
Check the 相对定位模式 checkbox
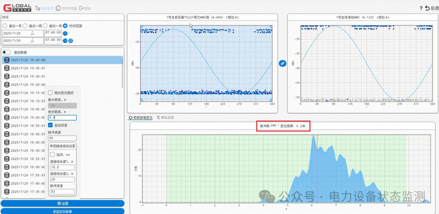pyautogui.click(x=50, y=93)
